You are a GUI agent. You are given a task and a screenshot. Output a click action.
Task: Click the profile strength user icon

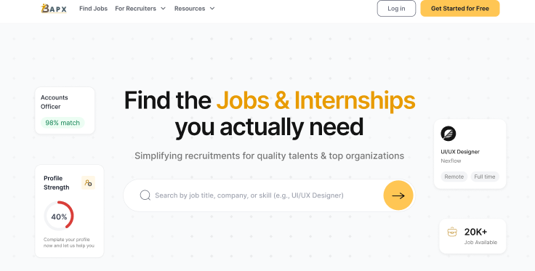point(88,182)
